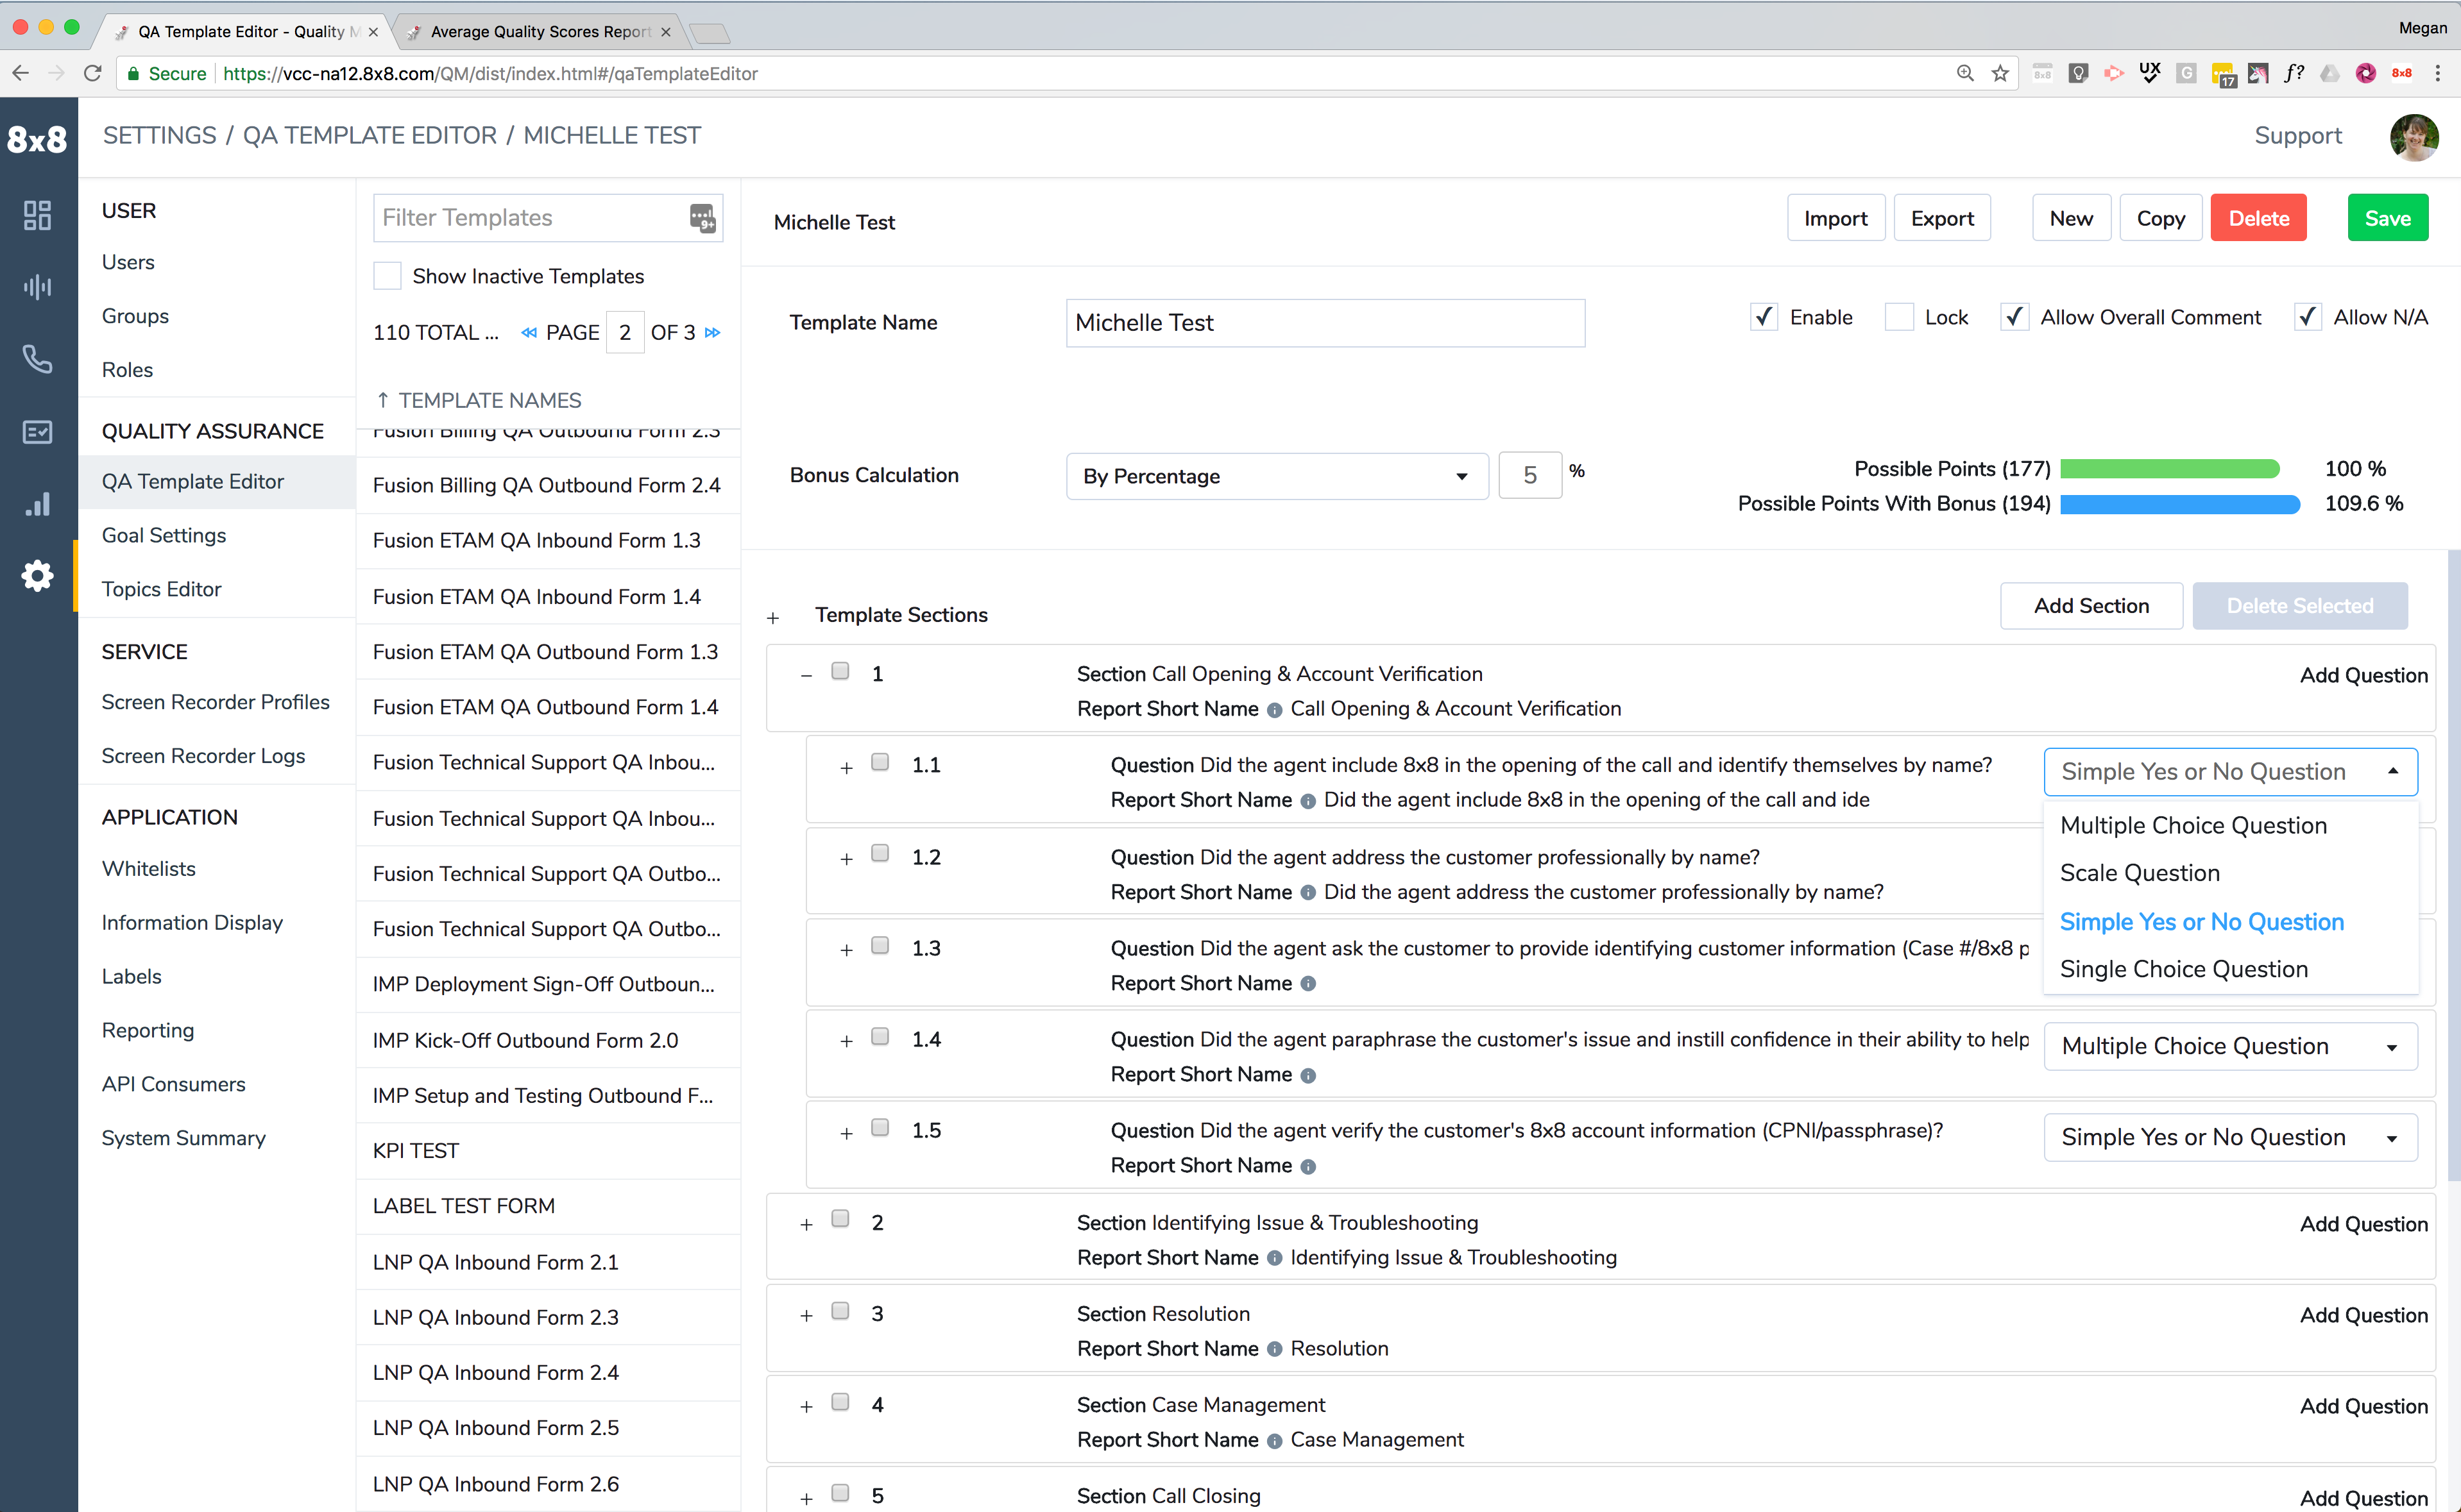
Task: Expand Section 4 Case Management
Action: 806,1407
